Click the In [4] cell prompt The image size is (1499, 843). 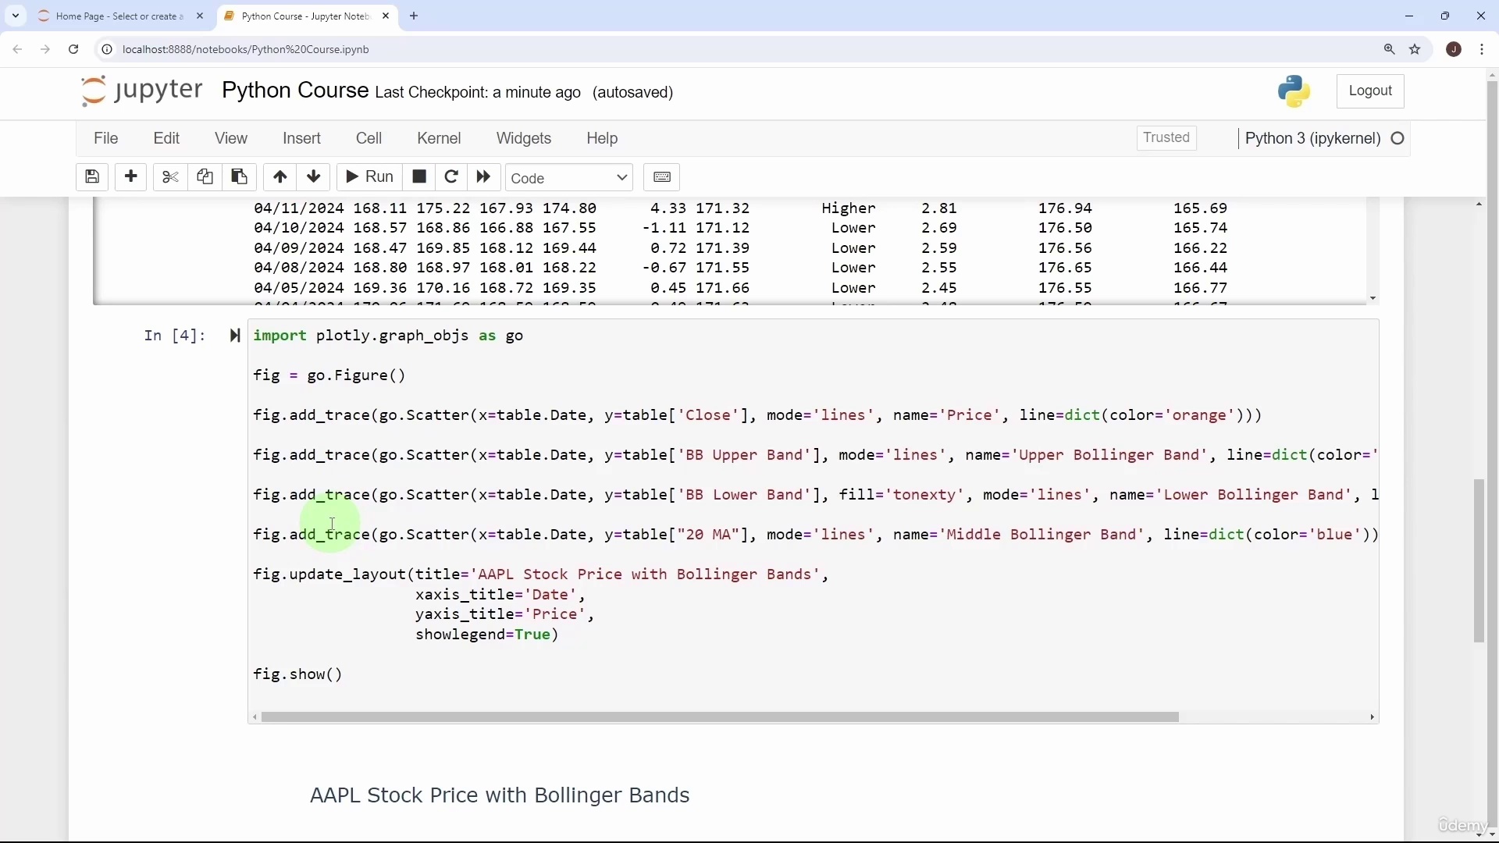point(175,336)
